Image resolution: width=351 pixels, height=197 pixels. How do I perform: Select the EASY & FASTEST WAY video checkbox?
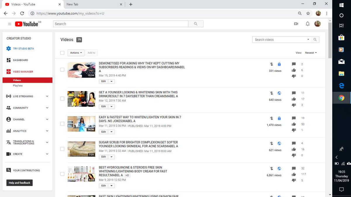click(62, 124)
